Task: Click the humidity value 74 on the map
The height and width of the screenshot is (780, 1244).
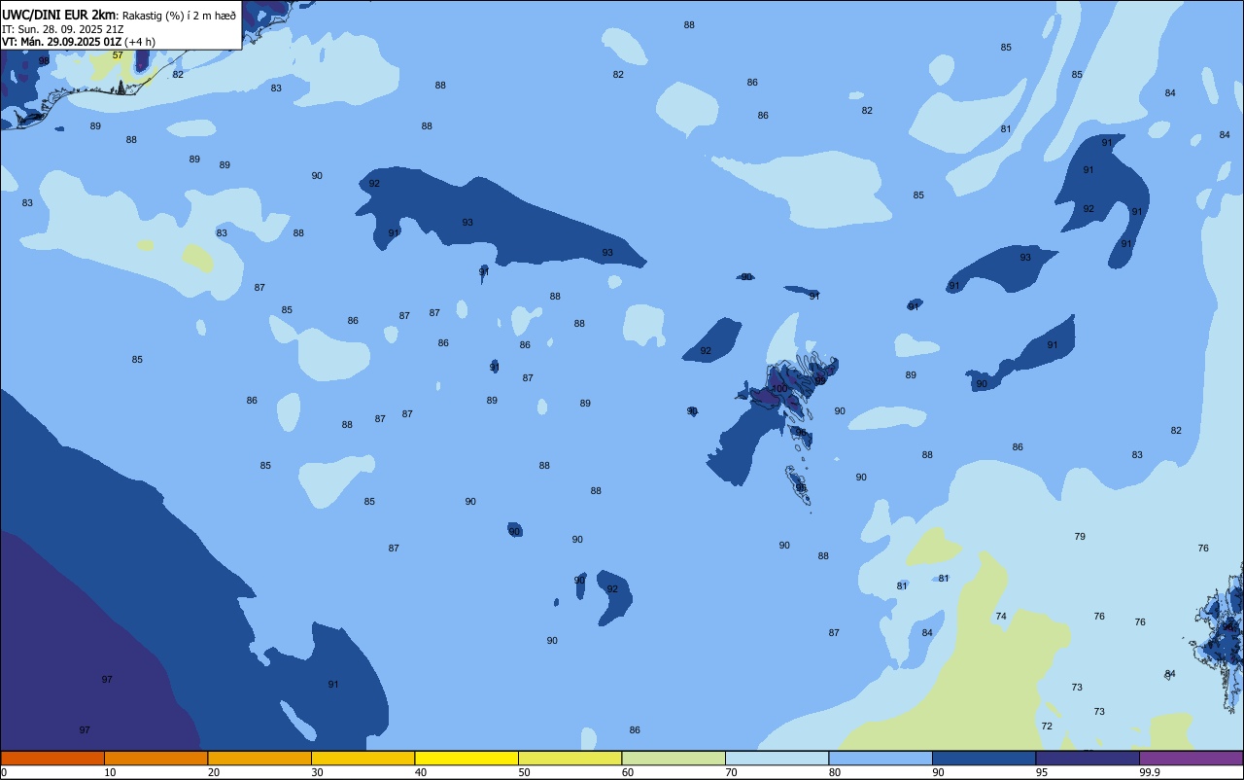Action: coord(1001,617)
